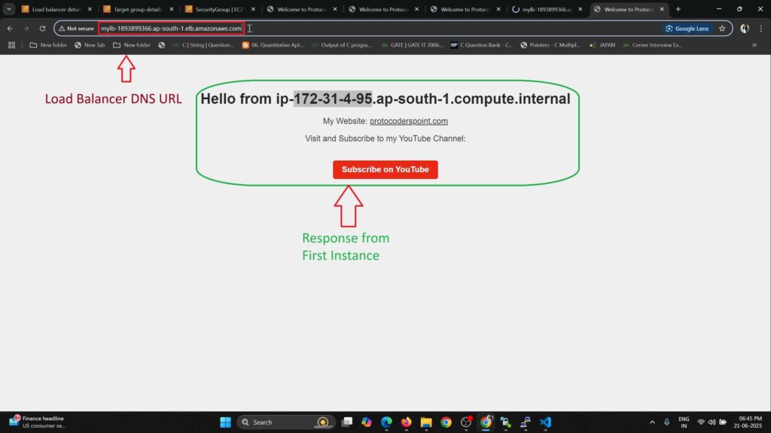The height and width of the screenshot is (433, 771).
Task: Open Chrome's three-dot menu
Action: coord(760,29)
